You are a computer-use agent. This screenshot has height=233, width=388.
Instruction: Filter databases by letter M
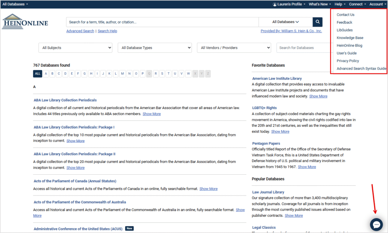pyautogui.click(x=122, y=73)
